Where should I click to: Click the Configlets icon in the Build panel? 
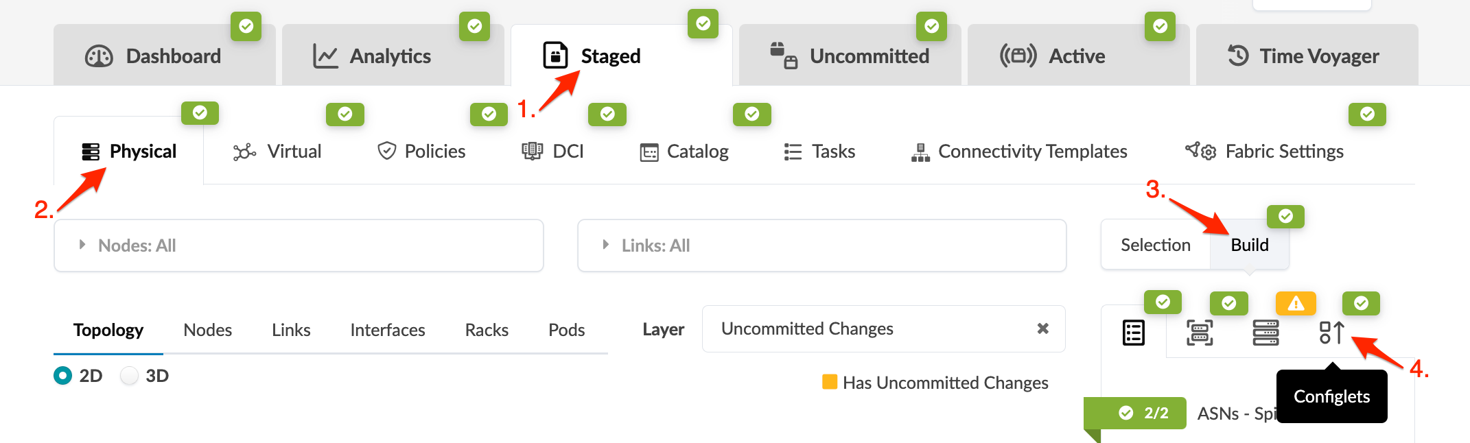(1331, 333)
